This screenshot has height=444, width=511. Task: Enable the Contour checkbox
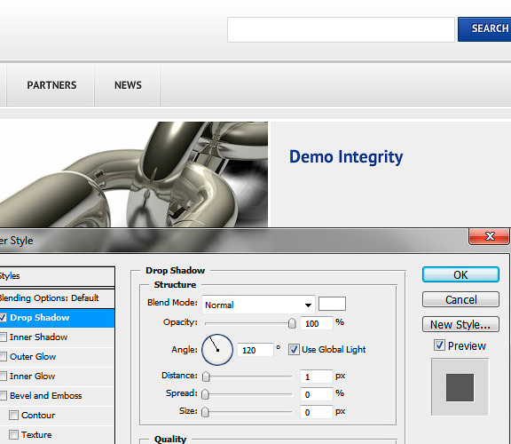pyautogui.click(x=13, y=415)
